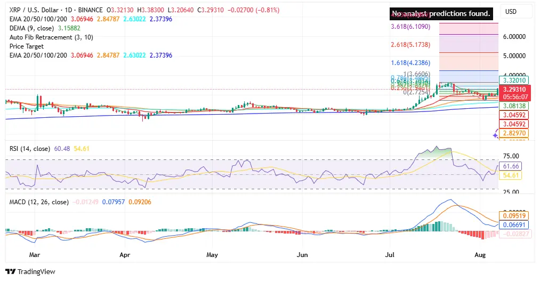Click the RSI axis level 75.00
This screenshot has height=281, width=540.
511,156
